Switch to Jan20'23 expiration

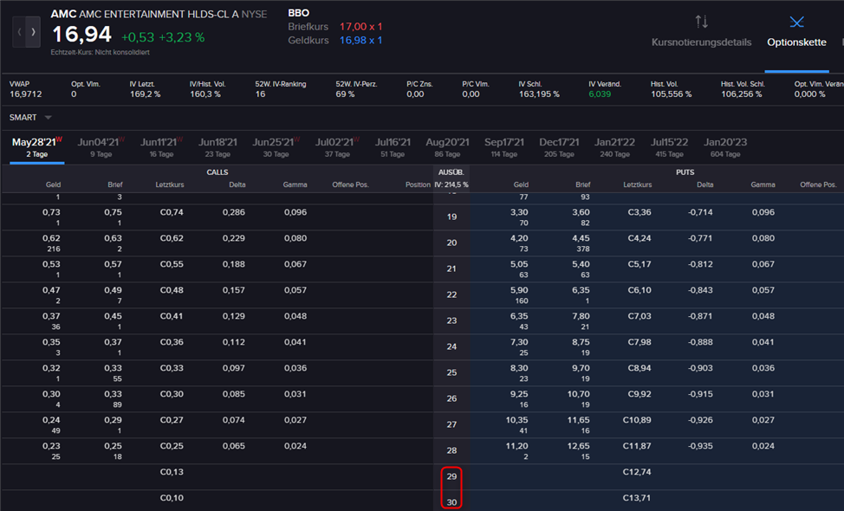(725, 147)
